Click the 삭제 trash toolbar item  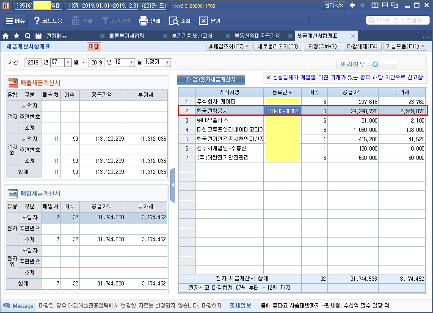click(82, 21)
